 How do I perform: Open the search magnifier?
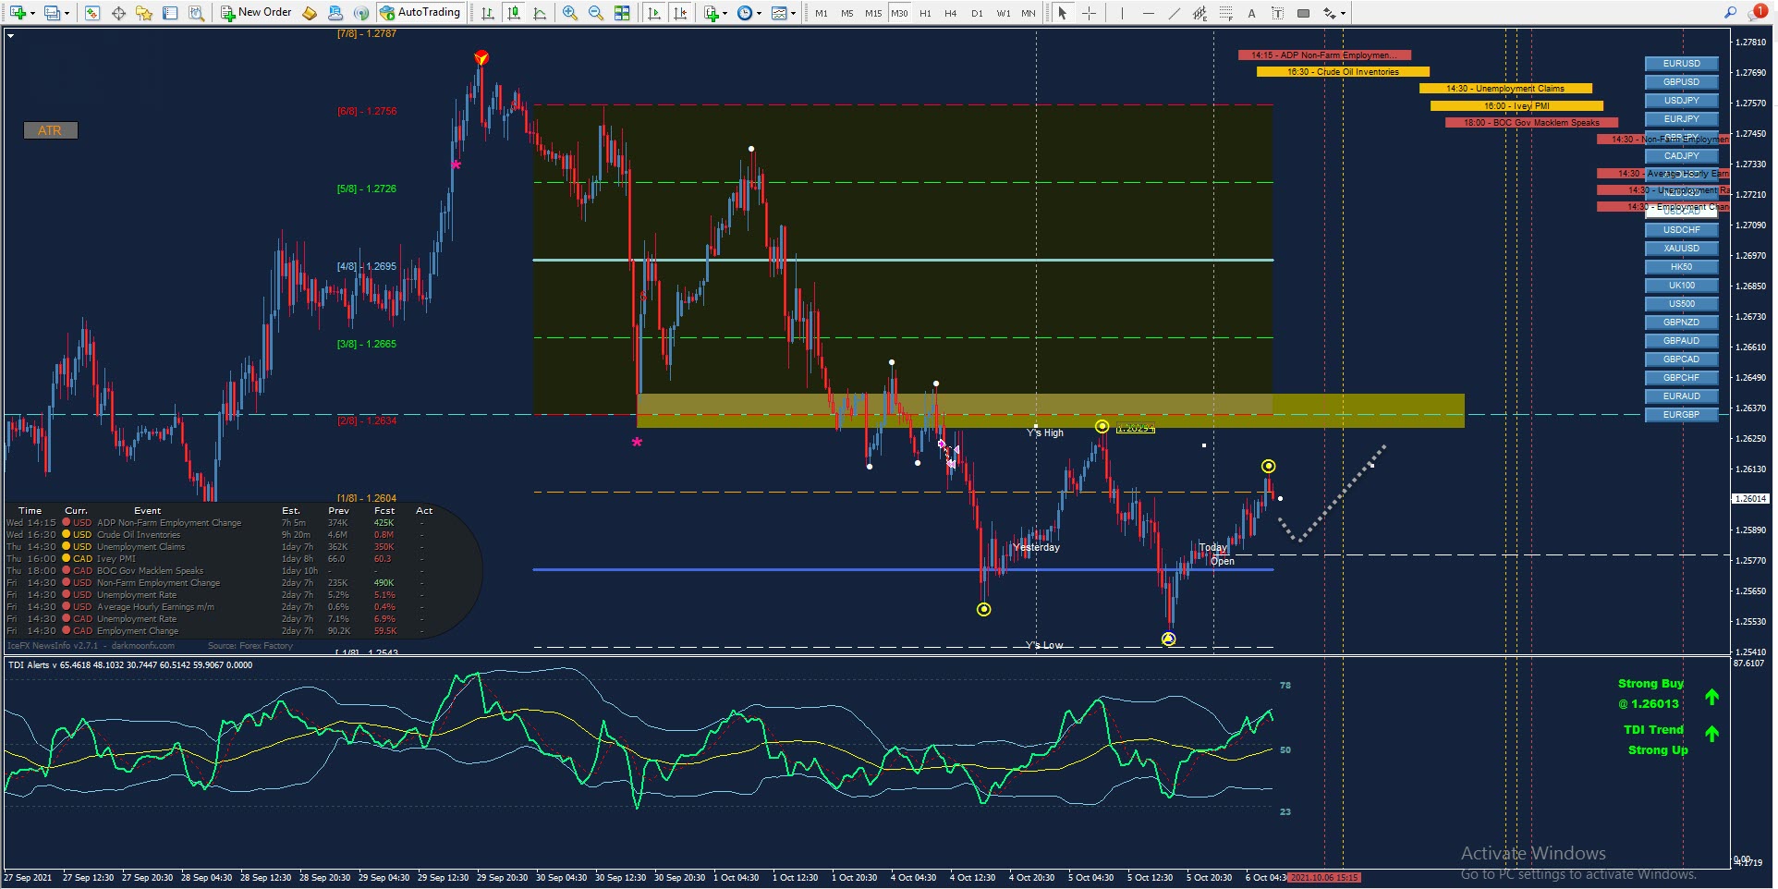(x=1730, y=12)
